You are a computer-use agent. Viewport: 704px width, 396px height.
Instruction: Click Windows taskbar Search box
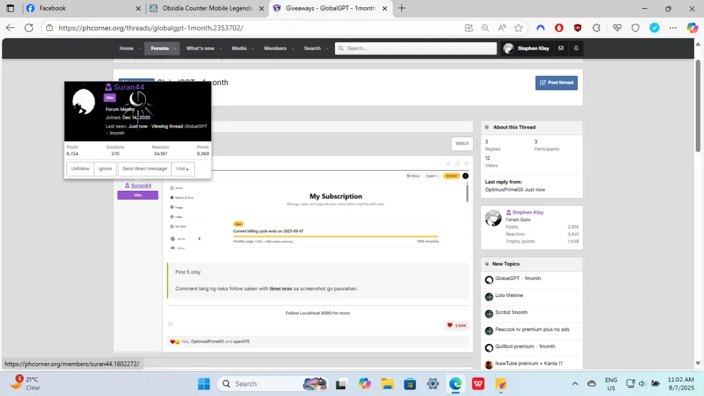coord(273,384)
